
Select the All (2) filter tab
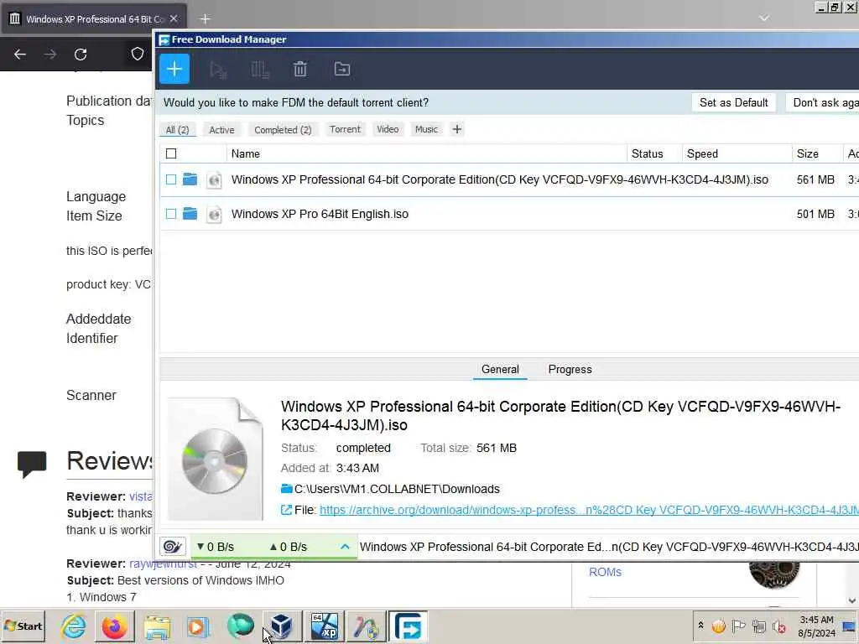(177, 130)
